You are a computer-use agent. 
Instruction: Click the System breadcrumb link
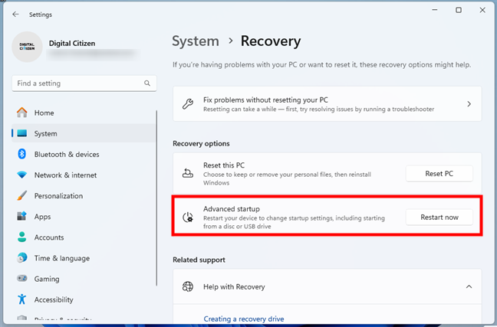coord(196,41)
